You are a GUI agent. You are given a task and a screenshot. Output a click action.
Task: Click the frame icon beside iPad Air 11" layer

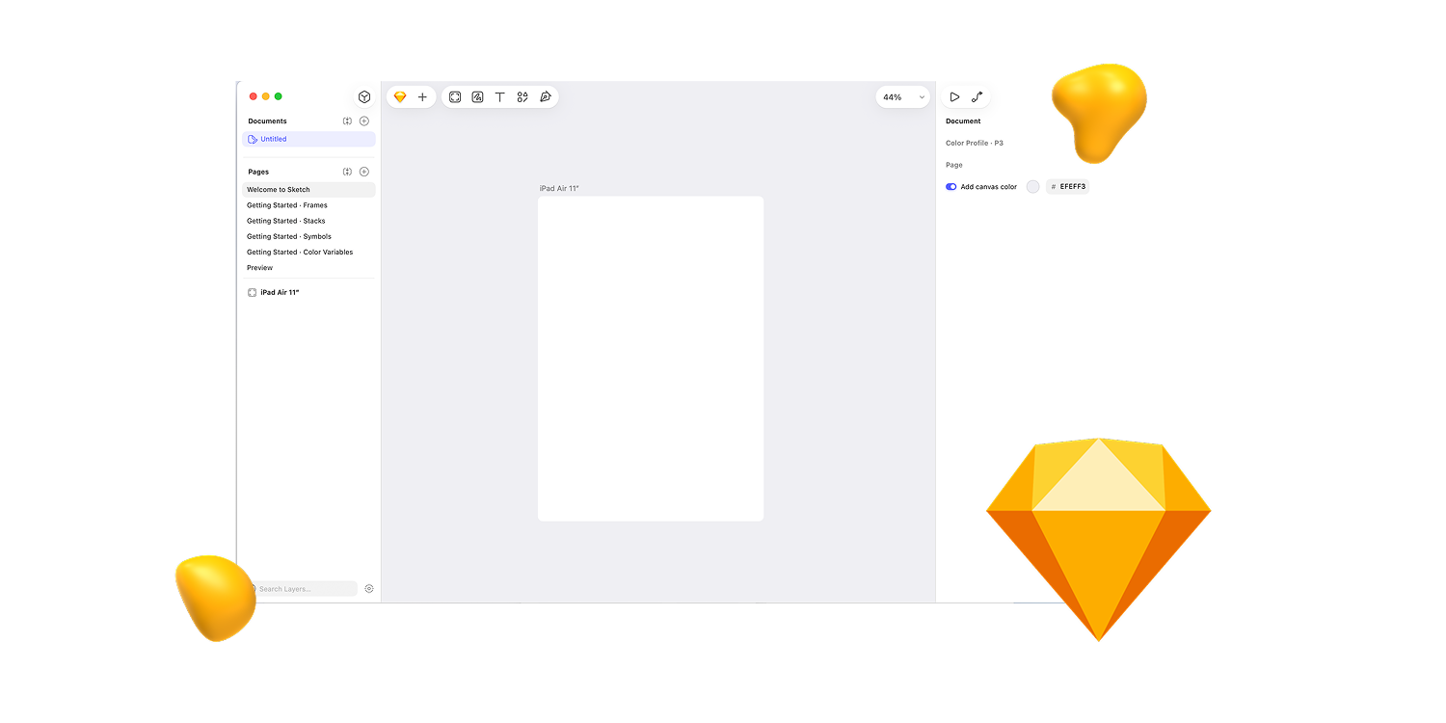pos(253,292)
